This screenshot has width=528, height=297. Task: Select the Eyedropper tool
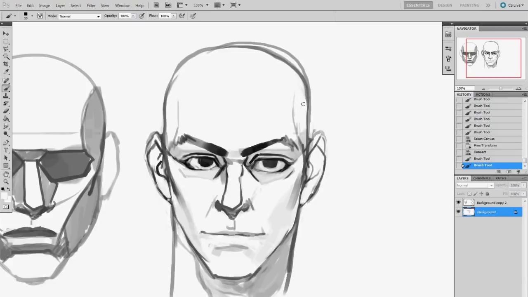click(6, 72)
